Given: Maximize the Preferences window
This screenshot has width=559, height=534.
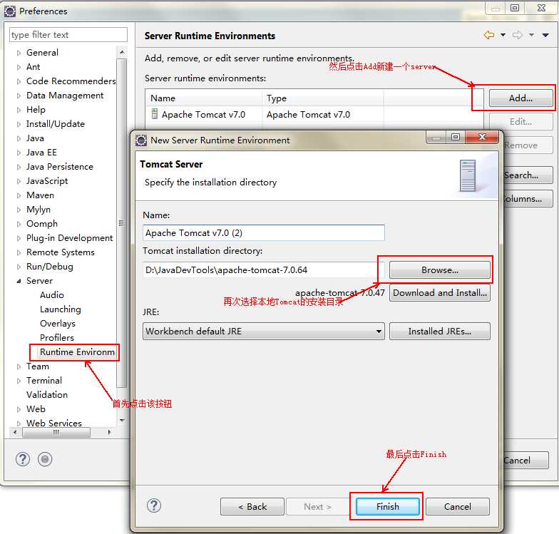Looking at the screenshot, I should (x=515, y=8).
